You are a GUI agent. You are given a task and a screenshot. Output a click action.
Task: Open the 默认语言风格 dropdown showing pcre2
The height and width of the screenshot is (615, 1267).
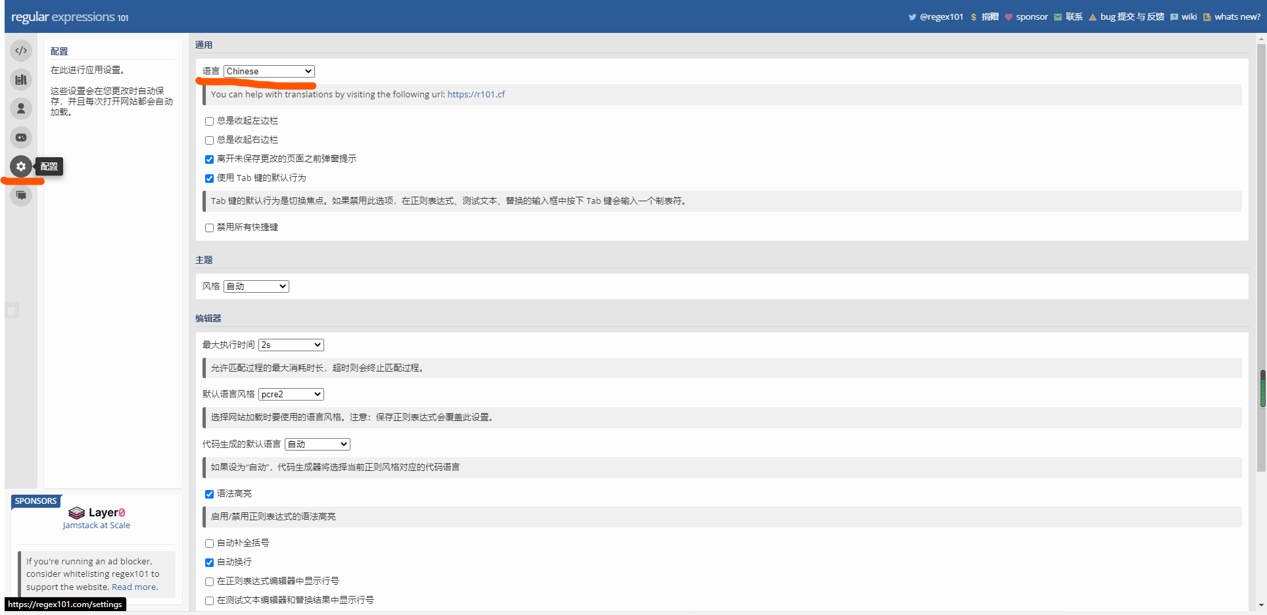(291, 394)
